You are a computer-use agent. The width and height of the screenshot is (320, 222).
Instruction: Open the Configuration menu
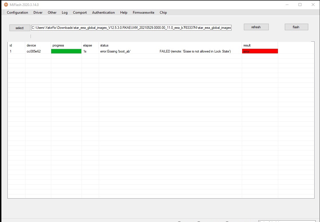[17, 12]
